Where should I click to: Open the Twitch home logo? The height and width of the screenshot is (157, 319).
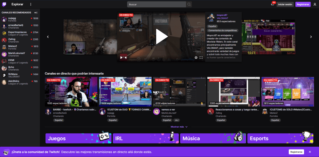pyautogui.click(x=4, y=4)
